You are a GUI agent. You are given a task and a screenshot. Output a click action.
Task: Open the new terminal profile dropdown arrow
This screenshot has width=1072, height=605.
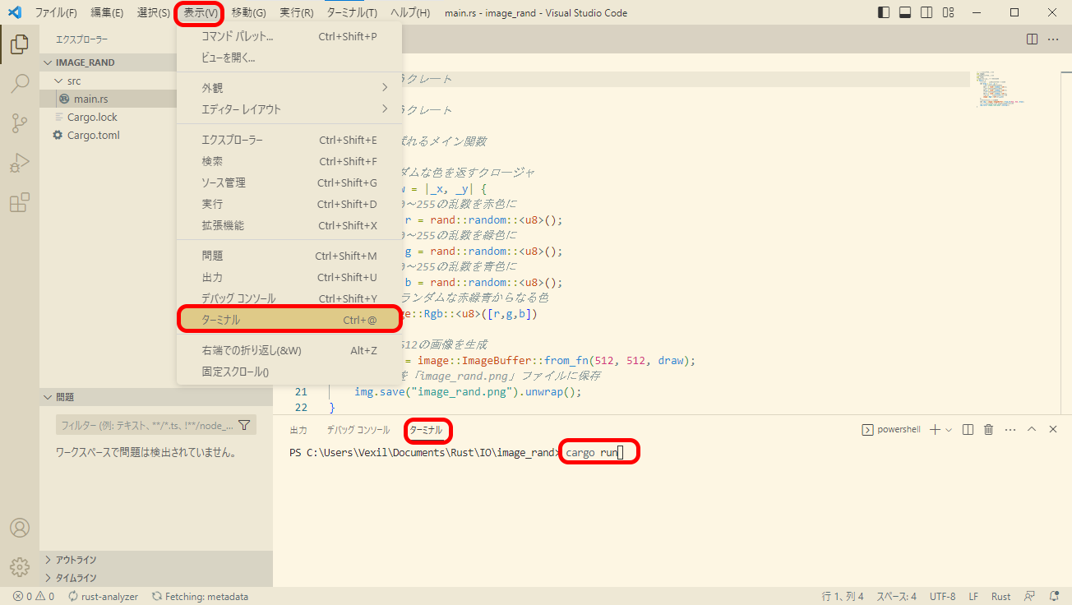pyautogui.click(x=949, y=430)
